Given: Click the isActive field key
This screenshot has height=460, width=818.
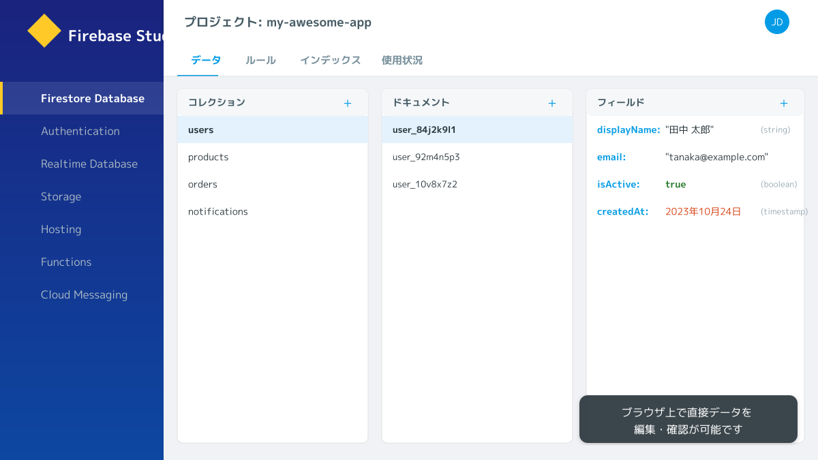Looking at the screenshot, I should point(618,184).
